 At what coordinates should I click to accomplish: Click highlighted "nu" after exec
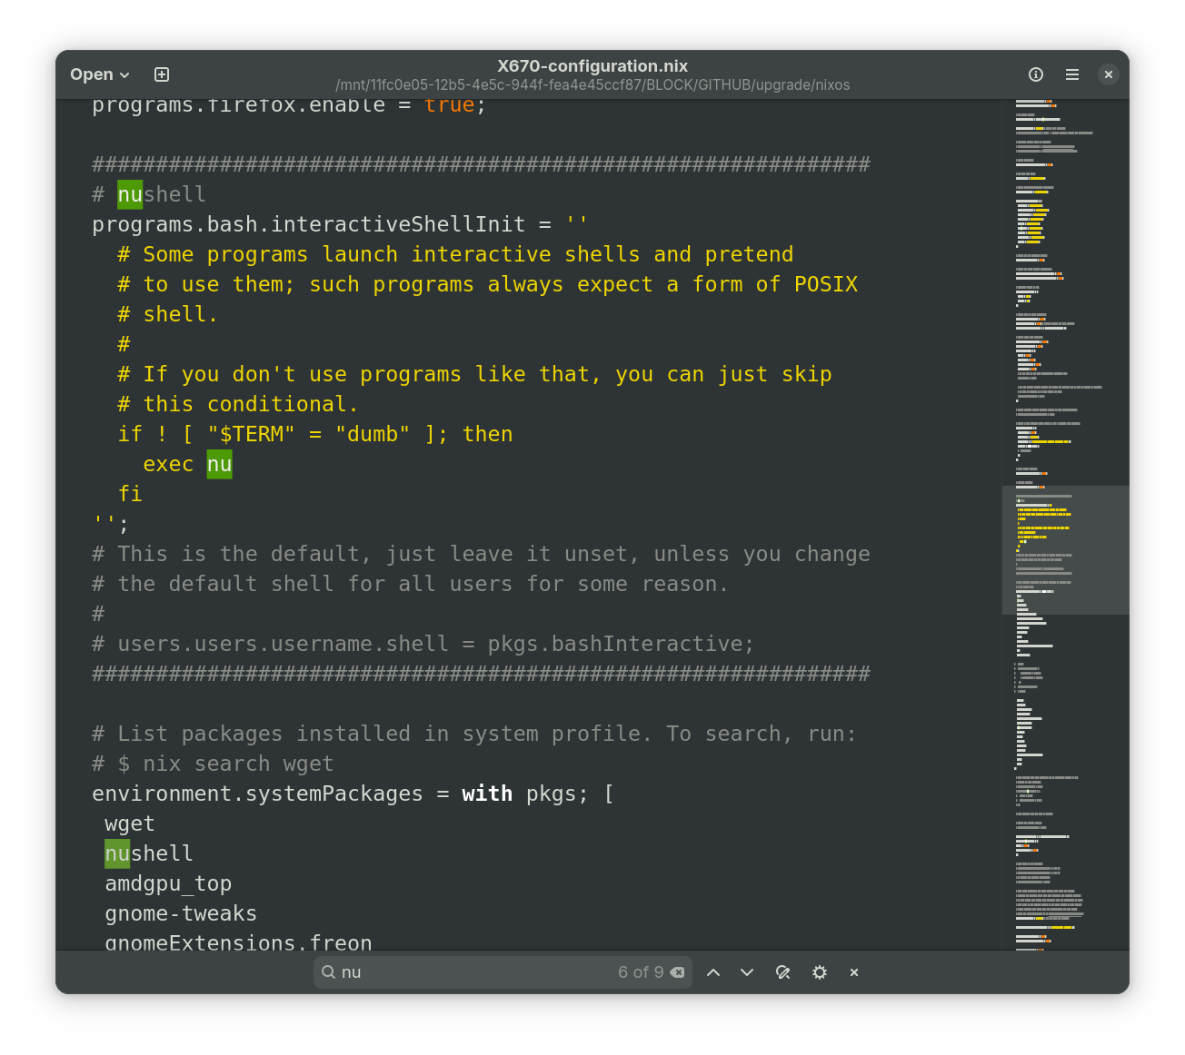pyautogui.click(x=219, y=464)
